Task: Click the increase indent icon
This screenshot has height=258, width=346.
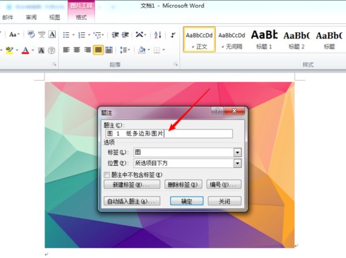Action: [x=125, y=35]
